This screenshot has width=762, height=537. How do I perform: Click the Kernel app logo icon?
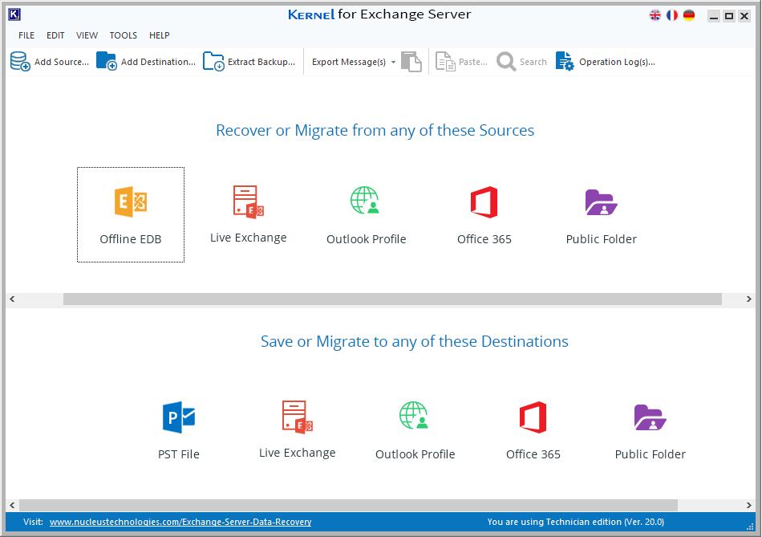pyautogui.click(x=14, y=14)
